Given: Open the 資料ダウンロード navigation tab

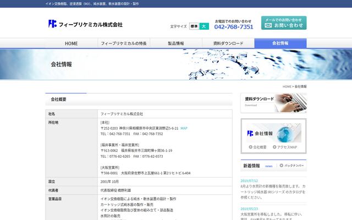Looking at the screenshot, I should click(x=228, y=43).
